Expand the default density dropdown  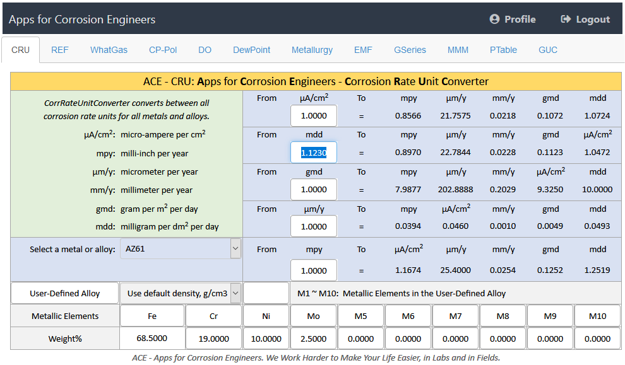click(181, 293)
